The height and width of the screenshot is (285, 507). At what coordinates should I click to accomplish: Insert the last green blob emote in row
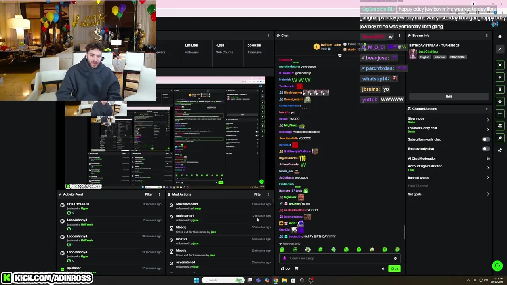click(397, 250)
